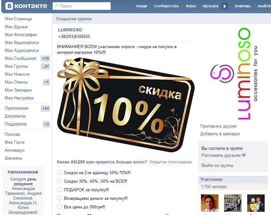The width and height of the screenshot is (271, 215).
Task: Open Мои Ответы
Action: [x=16, y=82]
